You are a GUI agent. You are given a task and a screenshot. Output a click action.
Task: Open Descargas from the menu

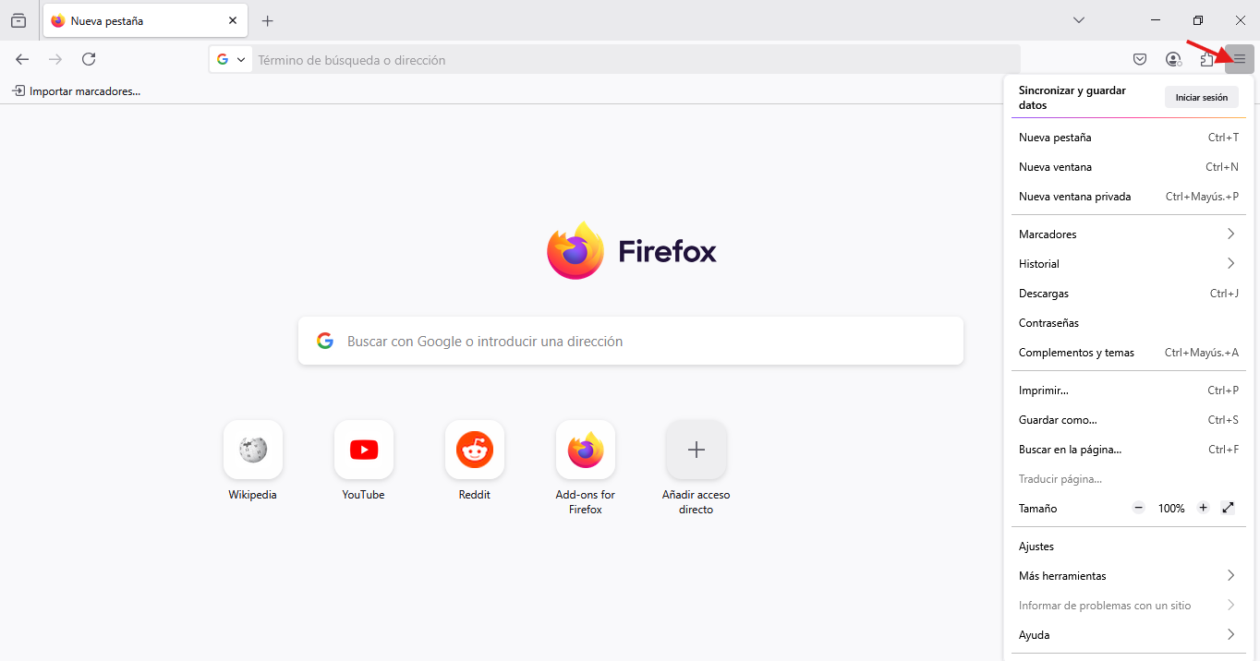pos(1129,294)
